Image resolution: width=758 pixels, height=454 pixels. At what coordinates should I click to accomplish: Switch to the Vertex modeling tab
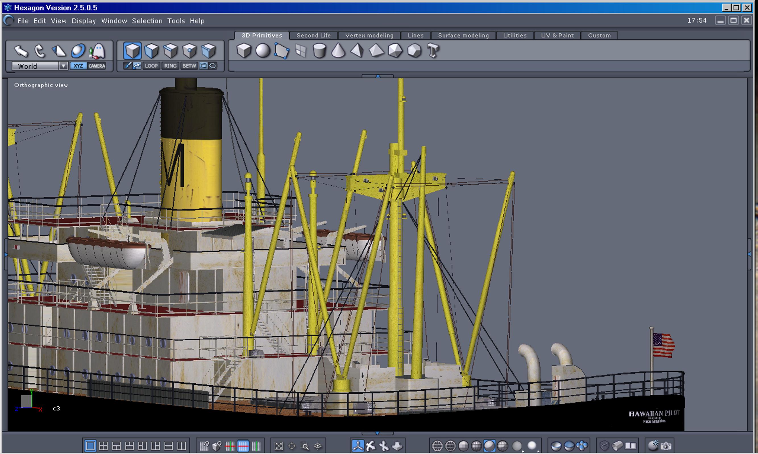(x=369, y=35)
